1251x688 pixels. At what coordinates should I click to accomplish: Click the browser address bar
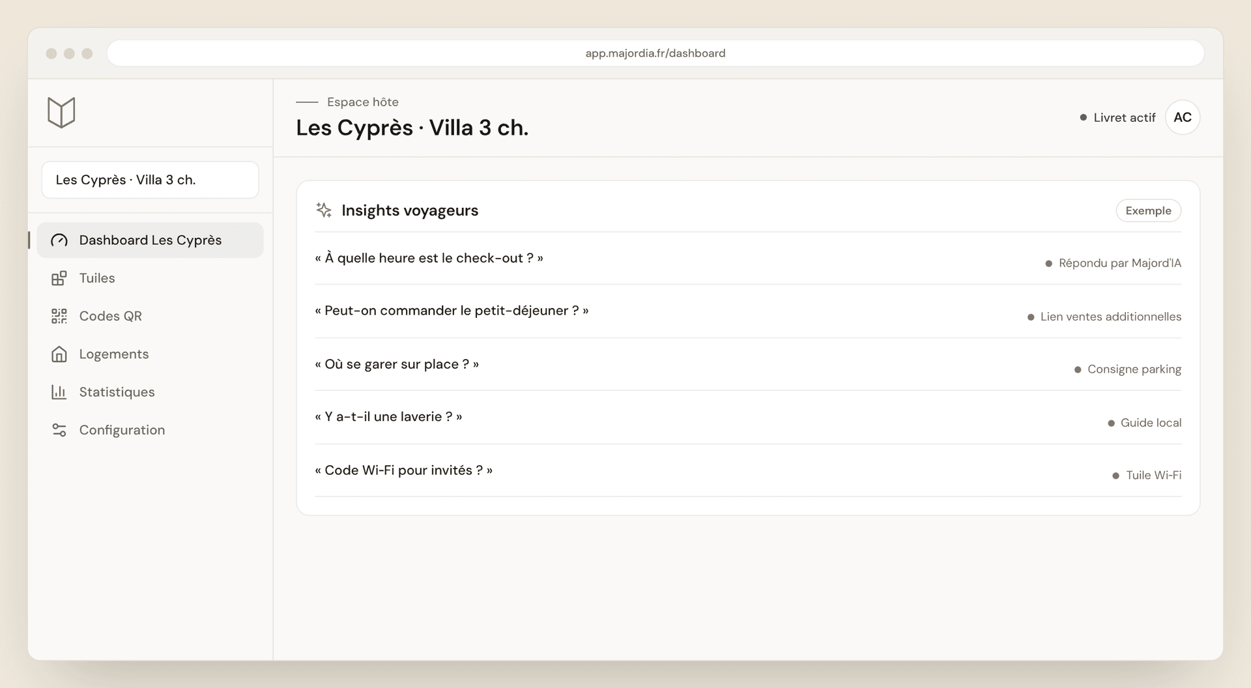(x=655, y=53)
